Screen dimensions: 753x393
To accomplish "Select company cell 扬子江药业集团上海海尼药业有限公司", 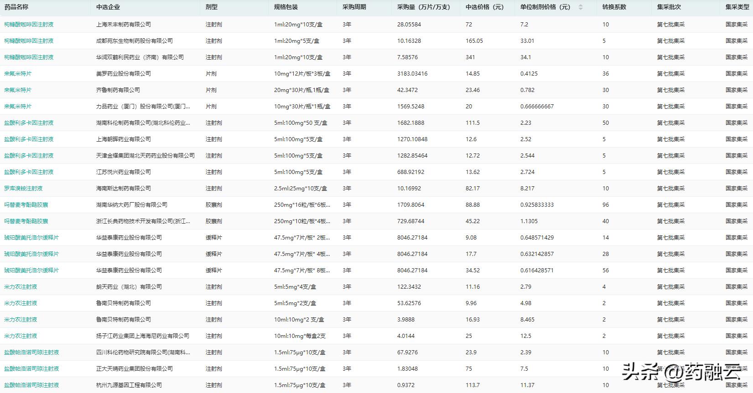I will [x=143, y=336].
